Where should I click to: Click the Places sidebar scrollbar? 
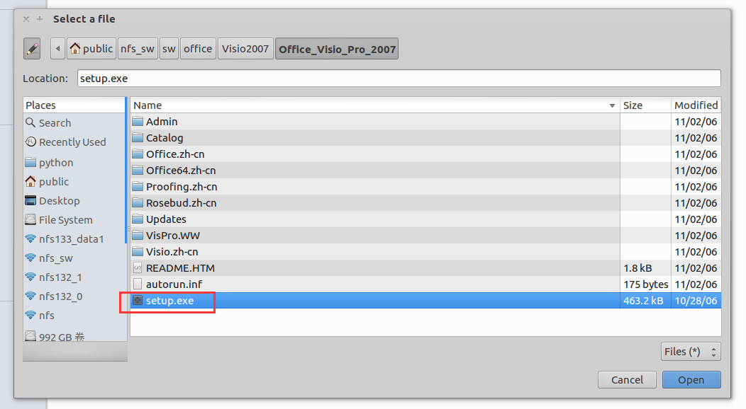(126, 171)
